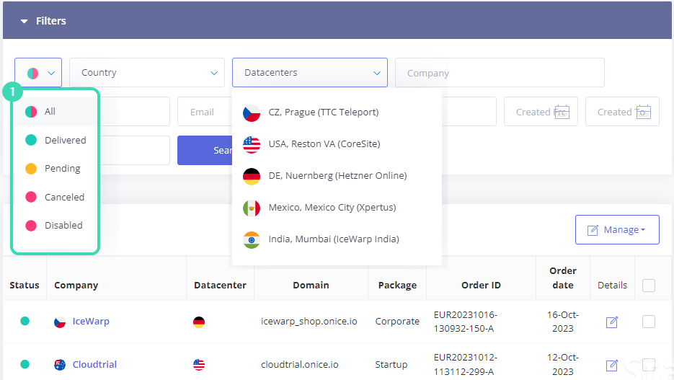Open the IceWarp company link
The height and width of the screenshot is (380, 674).
(91, 322)
